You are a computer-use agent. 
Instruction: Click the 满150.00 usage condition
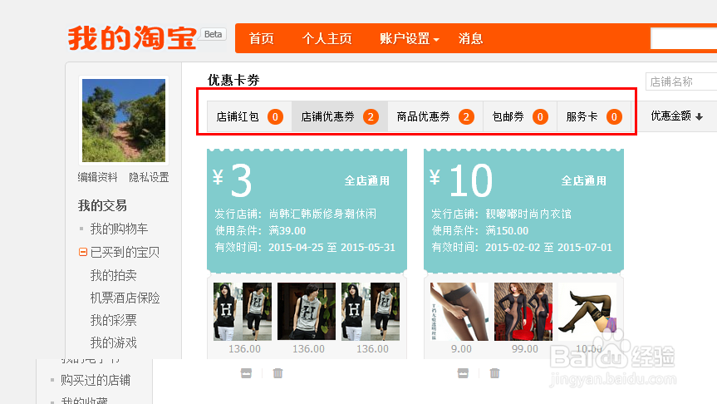pyautogui.click(x=507, y=230)
